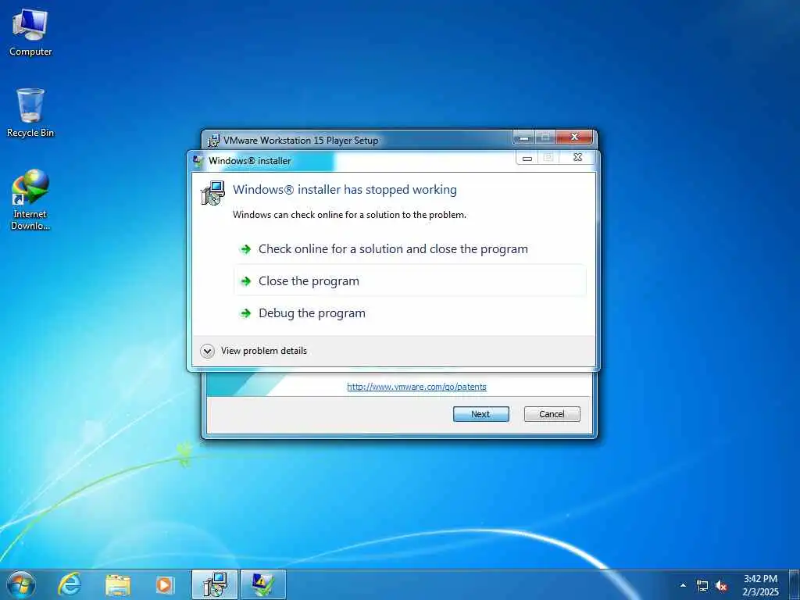800x600 pixels.
Task: Click Show desktop strip beside the clock
Action: [795, 585]
